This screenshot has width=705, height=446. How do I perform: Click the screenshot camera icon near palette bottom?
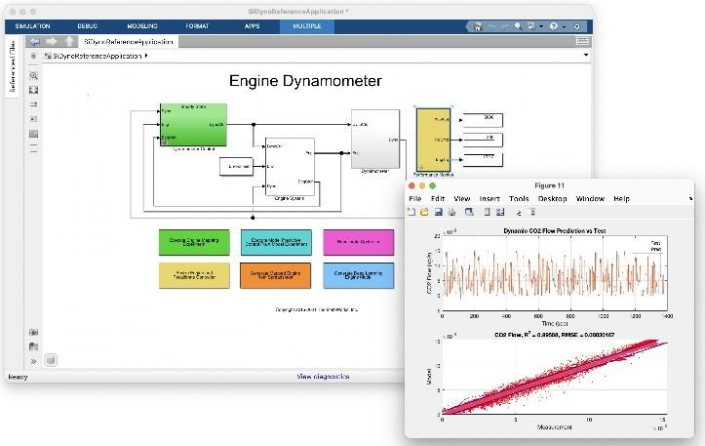(34, 332)
